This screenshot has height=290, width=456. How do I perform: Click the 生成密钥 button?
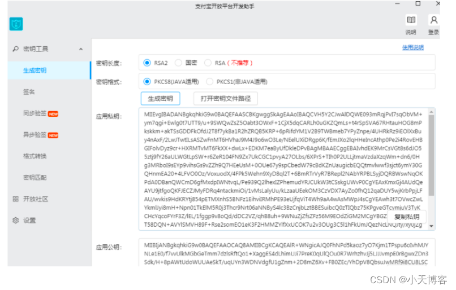(x=161, y=99)
